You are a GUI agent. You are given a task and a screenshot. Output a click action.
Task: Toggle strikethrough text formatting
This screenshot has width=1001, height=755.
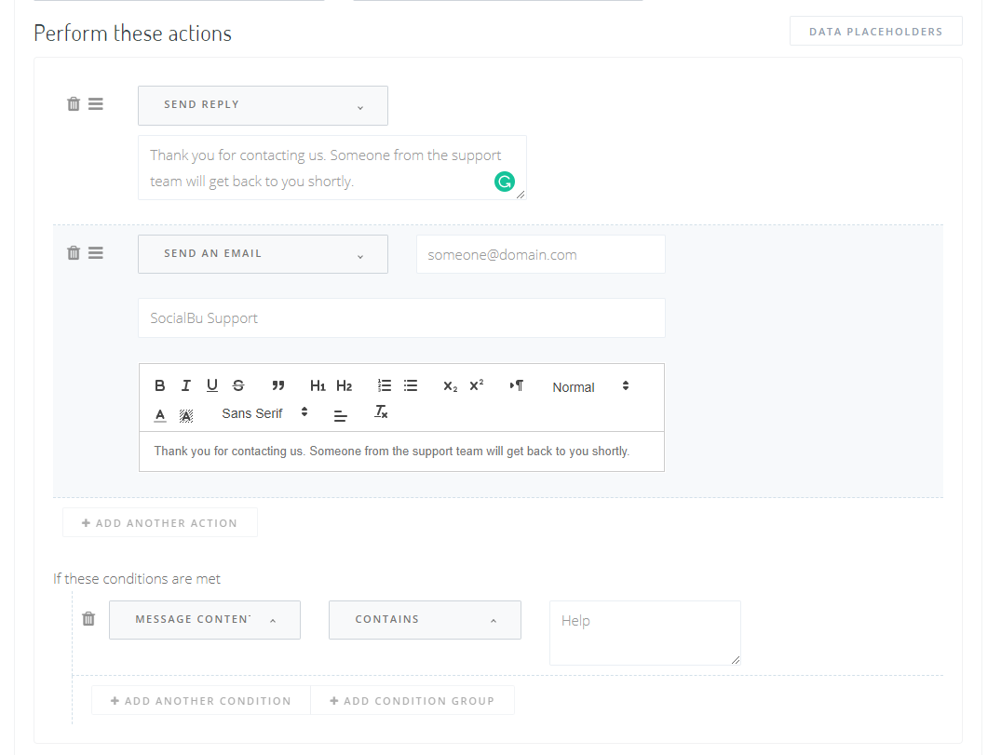coord(238,386)
